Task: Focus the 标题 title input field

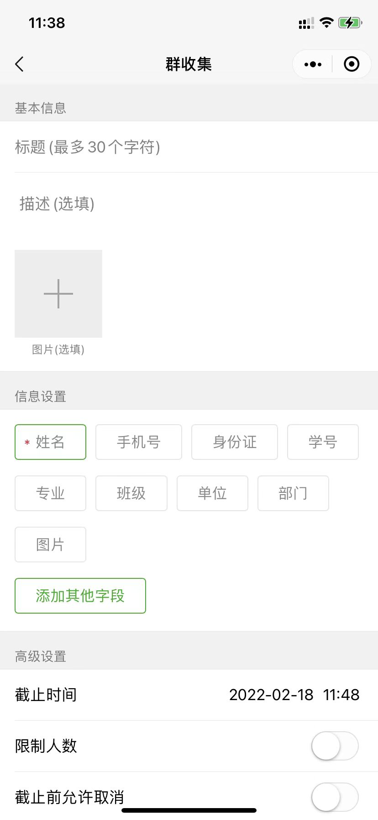Action: click(189, 147)
